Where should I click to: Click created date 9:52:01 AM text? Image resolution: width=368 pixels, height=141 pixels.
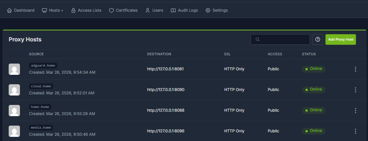click(x=62, y=93)
